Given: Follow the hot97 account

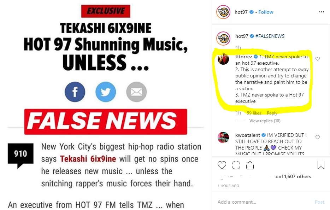Looking at the screenshot, I should tap(266, 12).
